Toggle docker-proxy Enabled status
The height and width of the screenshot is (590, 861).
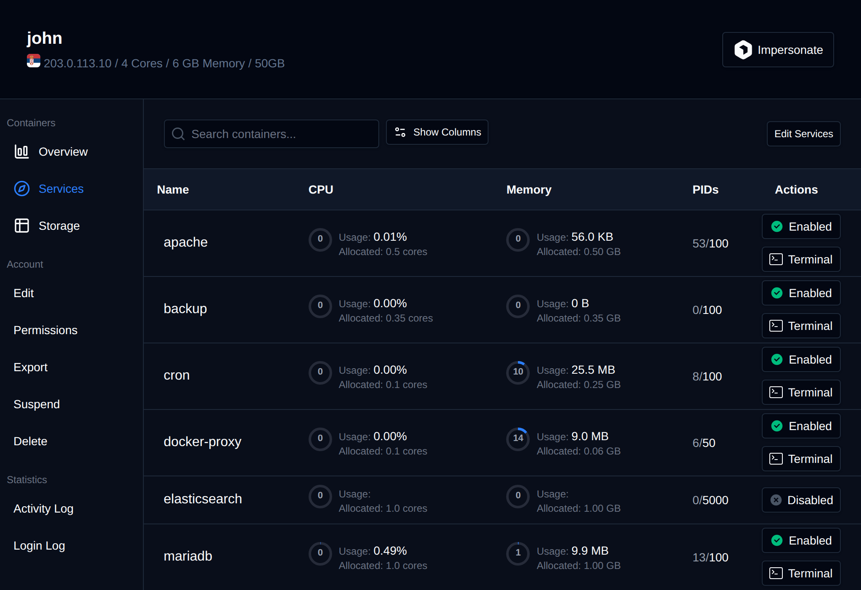pos(801,426)
